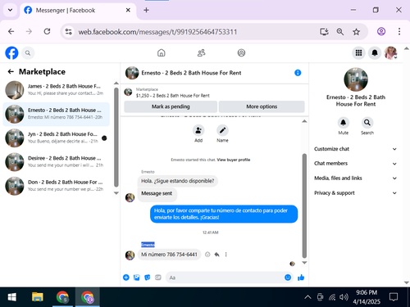Open Don house rent conversation
This screenshot has height=307, width=410.
(x=57, y=186)
